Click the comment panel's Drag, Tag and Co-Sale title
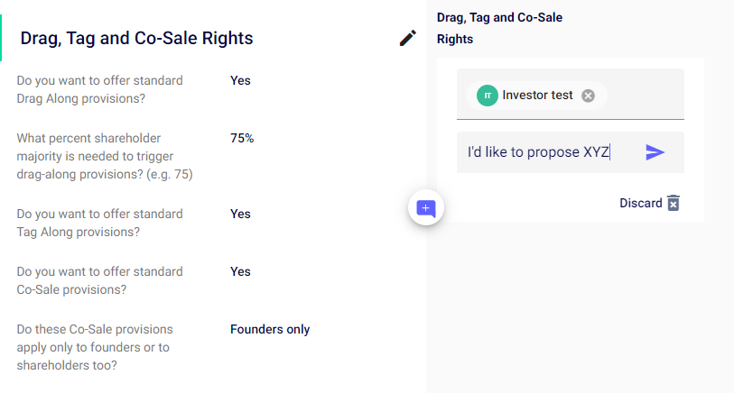The width and height of the screenshot is (734, 393). point(499,28)
